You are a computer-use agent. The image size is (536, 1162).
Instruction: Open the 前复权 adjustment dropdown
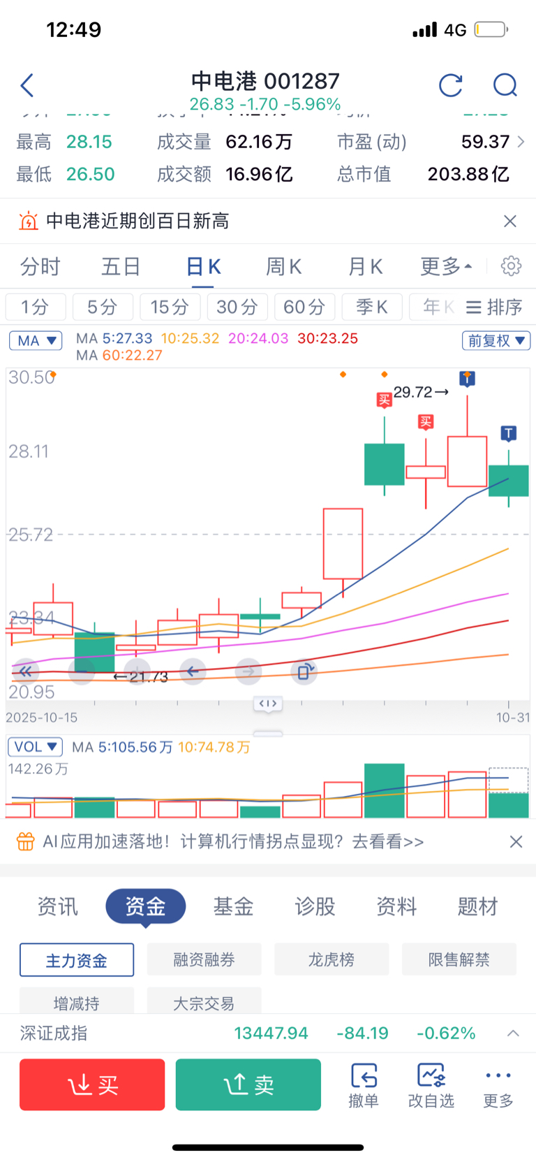496,340
